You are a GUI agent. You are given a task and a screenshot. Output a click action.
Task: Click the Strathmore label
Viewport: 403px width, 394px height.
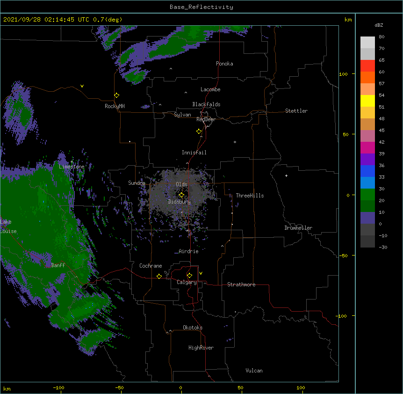coord(241,285)
